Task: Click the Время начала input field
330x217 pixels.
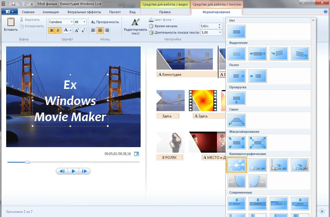Action: click(x=209, y=26)
